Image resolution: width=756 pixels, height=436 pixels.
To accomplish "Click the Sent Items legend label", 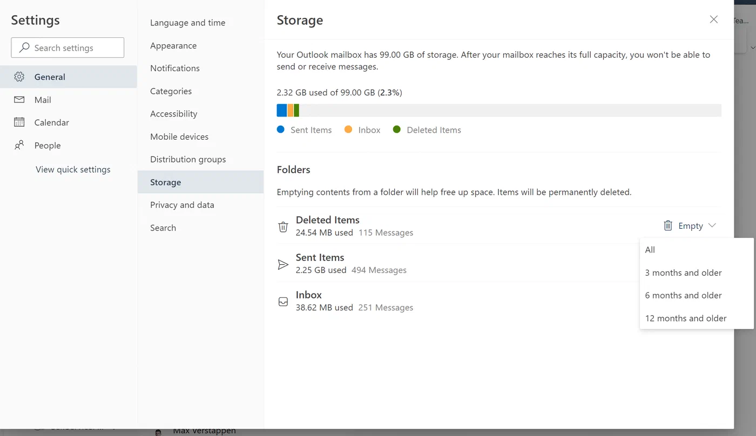I will [x=311, y=130].
